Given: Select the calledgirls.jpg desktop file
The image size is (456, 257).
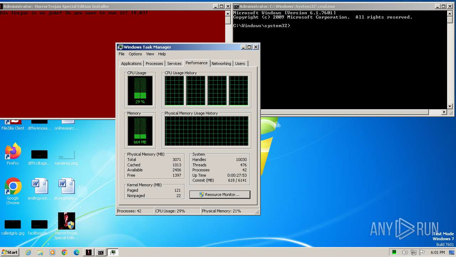Looking at the screenshot, I should click(x=13, y=228).
